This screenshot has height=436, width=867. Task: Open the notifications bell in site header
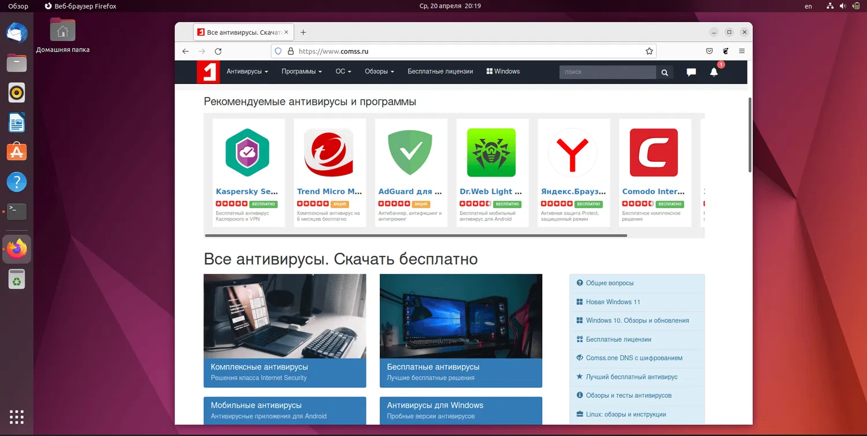(x=714, y=72)
